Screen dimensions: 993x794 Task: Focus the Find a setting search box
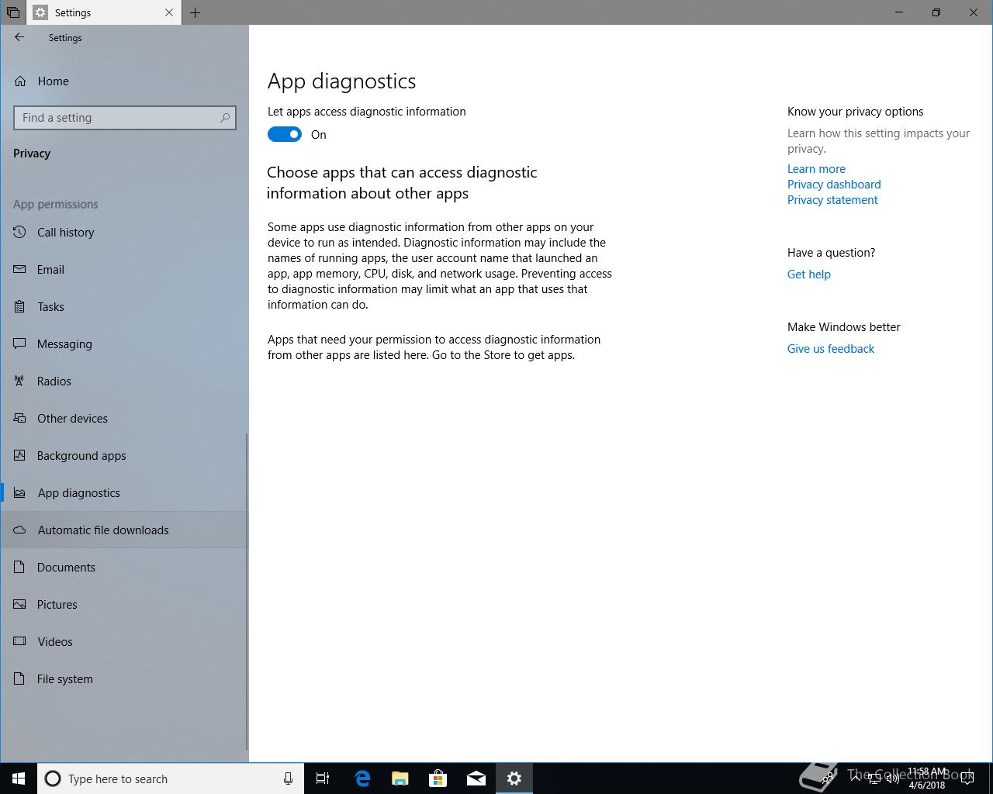click(x=125, y=118)
